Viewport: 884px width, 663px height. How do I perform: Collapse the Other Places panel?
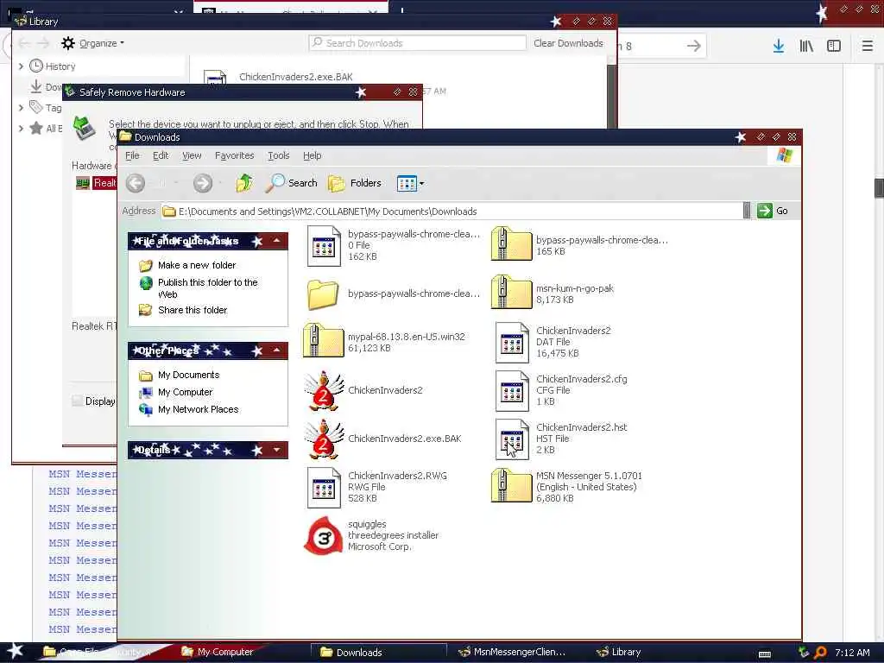(x=277, y=350)
